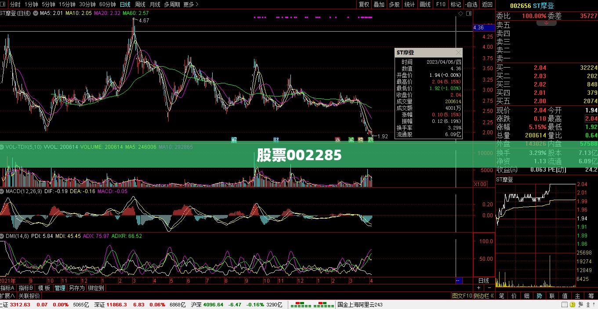Expand the 更多 period options

pyautogui.click(x=190, y=4)
